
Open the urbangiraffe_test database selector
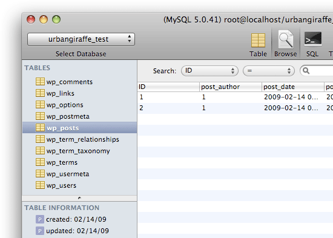[81, 39]
